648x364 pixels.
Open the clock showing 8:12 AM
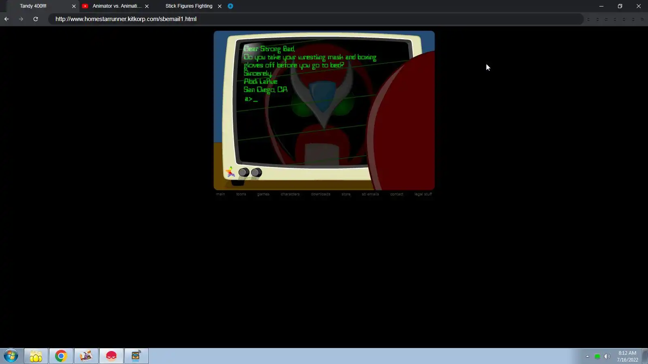click(x=627, y=356)
